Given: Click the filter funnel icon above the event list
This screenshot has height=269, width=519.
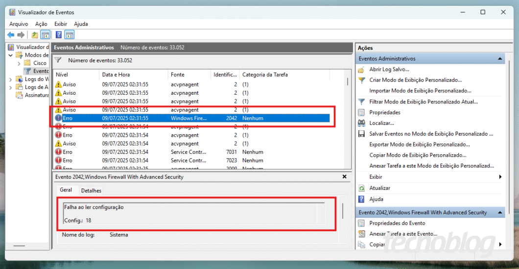Looking at the screenshot, I should tap(58, 60).
